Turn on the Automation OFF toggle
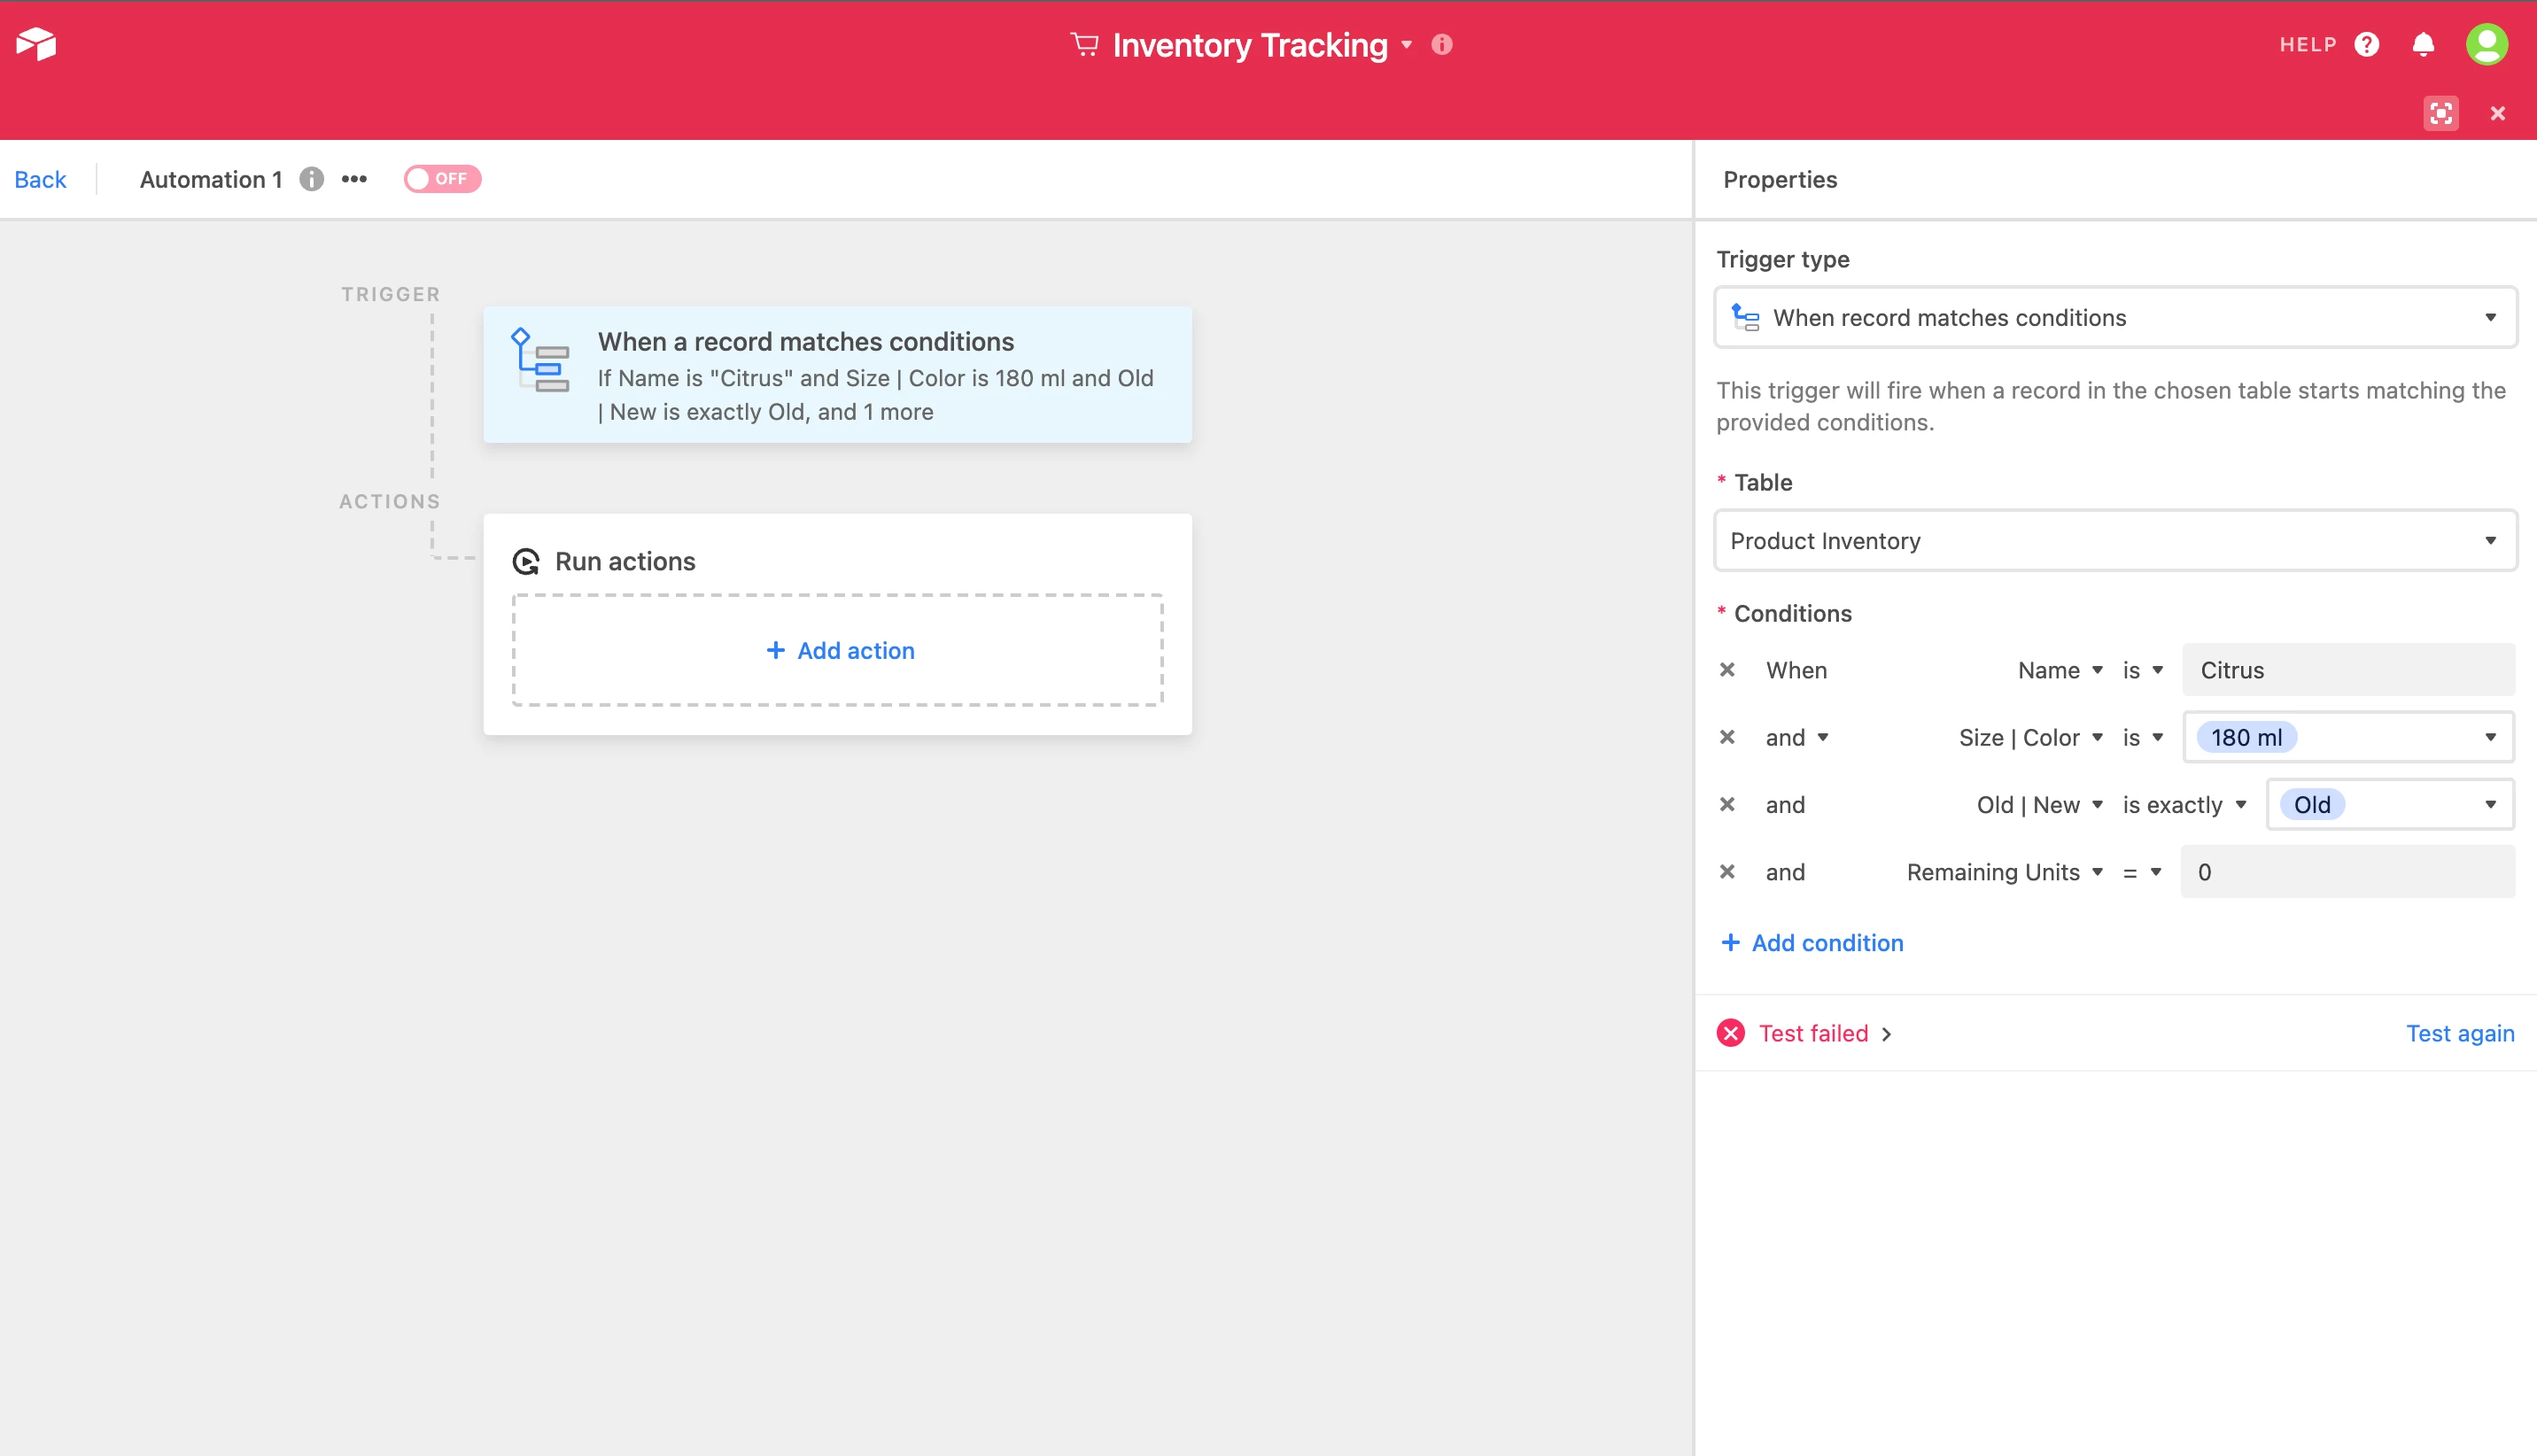Image resolution: width=2537 pixels, height=1456 pixels. [x=442, y=179]
